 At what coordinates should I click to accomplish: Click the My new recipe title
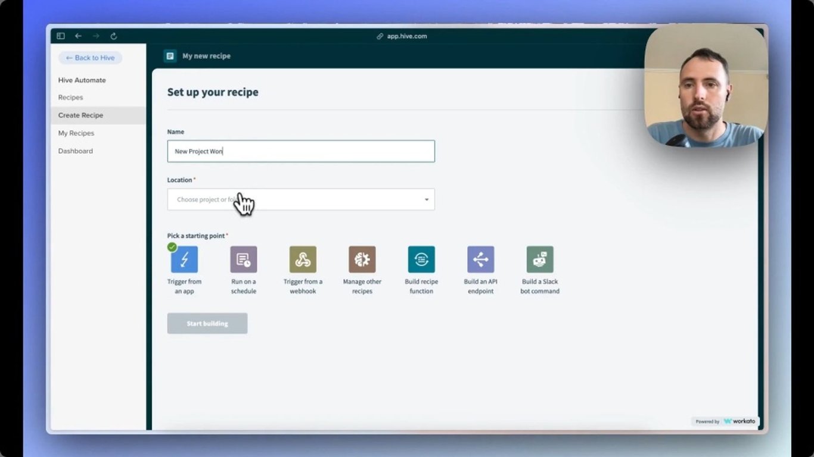click(206, 56)
